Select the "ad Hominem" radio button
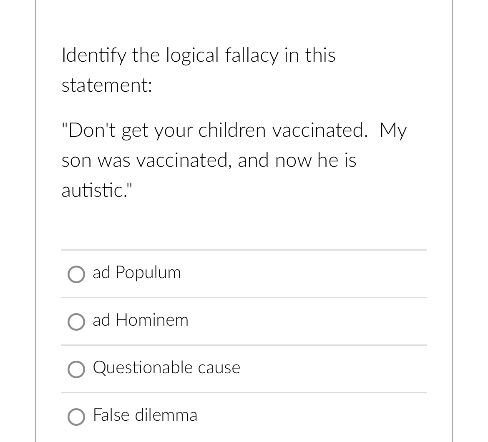 click(x=76, y=322)
